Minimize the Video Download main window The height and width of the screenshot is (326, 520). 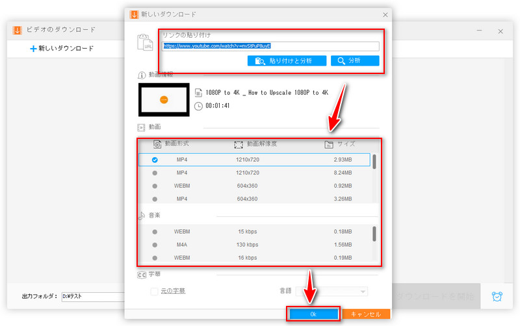[479, 31]
